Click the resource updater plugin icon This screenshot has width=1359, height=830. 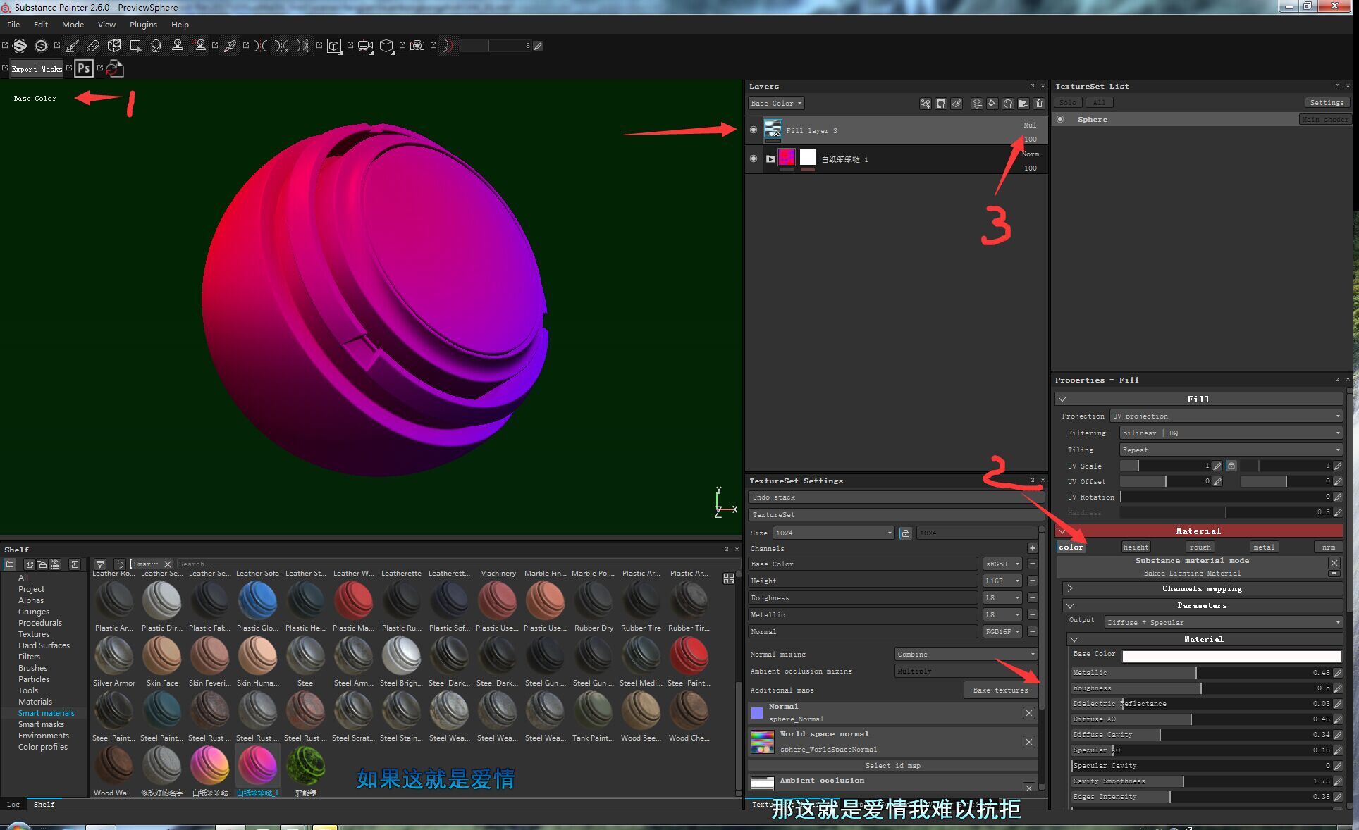[115, 68]
